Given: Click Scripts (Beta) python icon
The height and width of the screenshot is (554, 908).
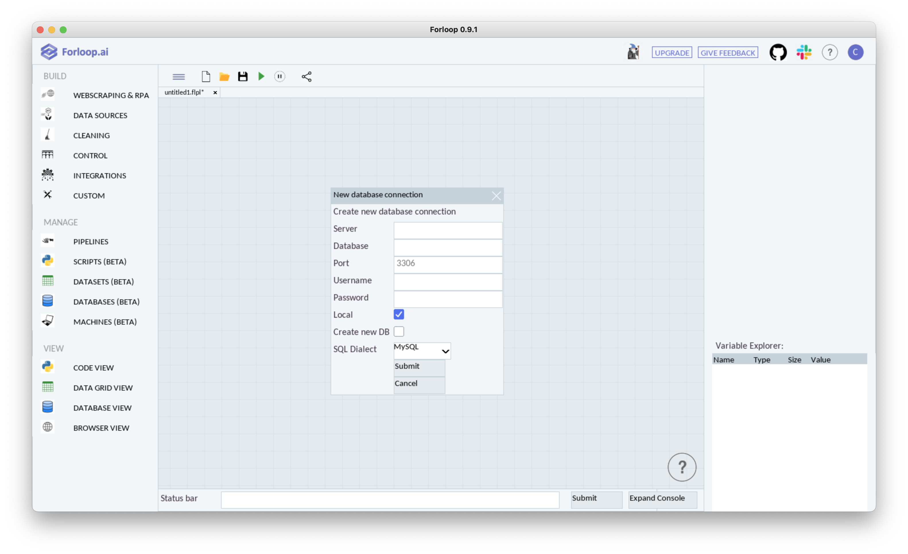Looking at the screenshot, I should click(x=48, y=261).
